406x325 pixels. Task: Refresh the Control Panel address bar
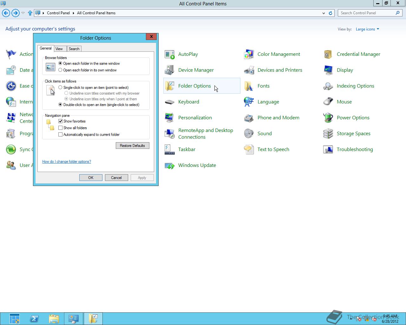click(331, 13)
